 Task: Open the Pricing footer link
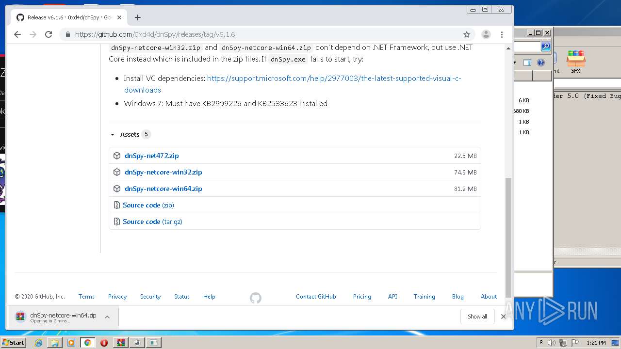[362, 297]
